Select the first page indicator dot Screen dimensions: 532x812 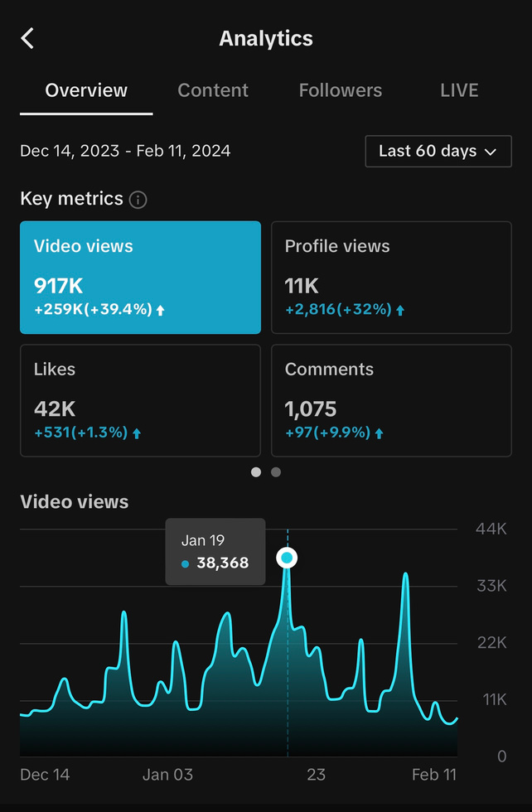pos(256,472)
